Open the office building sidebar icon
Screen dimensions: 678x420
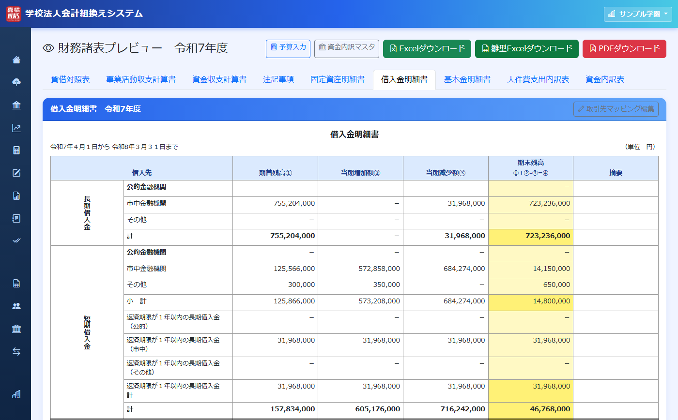[x=16, y=394]
